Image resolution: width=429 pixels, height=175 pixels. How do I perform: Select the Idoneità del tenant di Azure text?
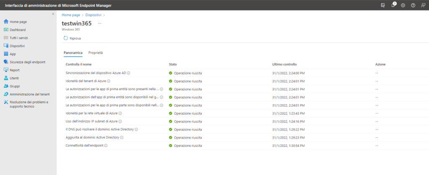click(x=86, y=81)
